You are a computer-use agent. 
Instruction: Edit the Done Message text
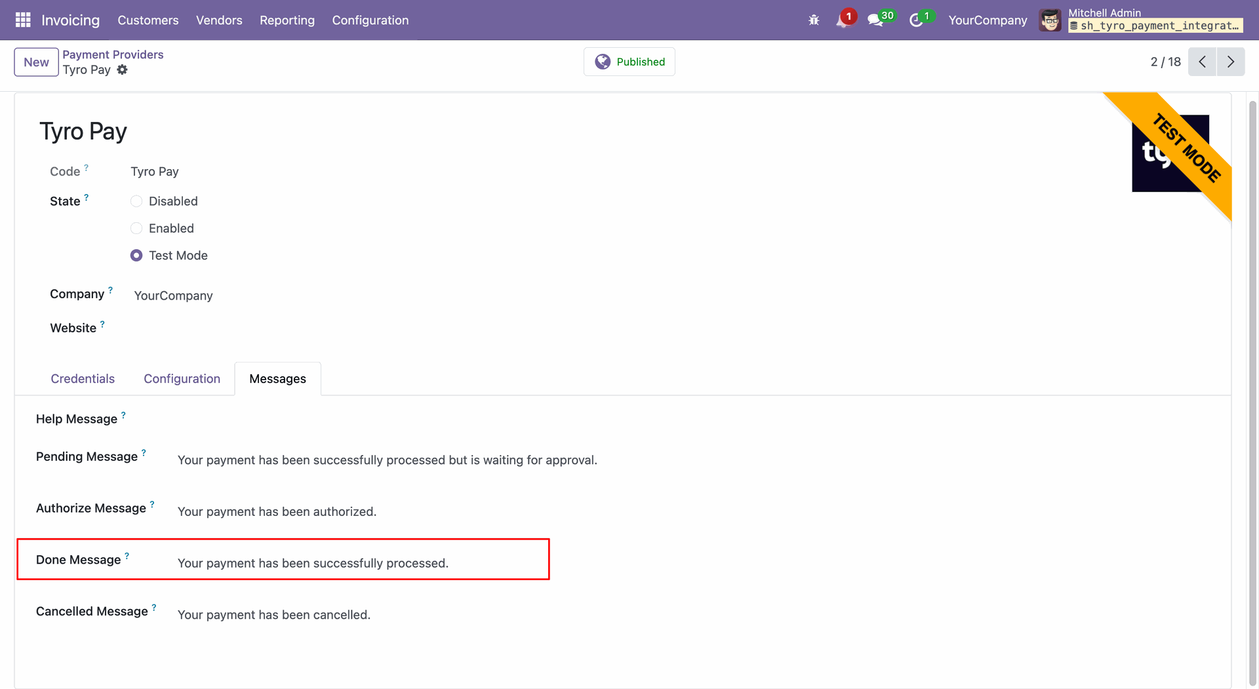pyautogui.click(x=313, y=563)
